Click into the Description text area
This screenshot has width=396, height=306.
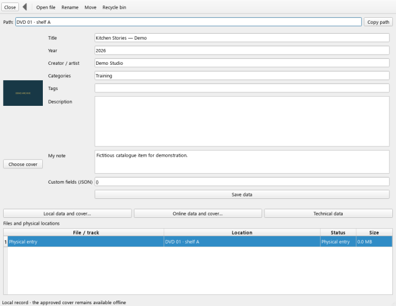[242, 121]
